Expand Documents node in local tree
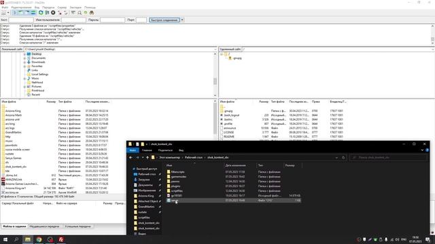 tap(24, 58)
